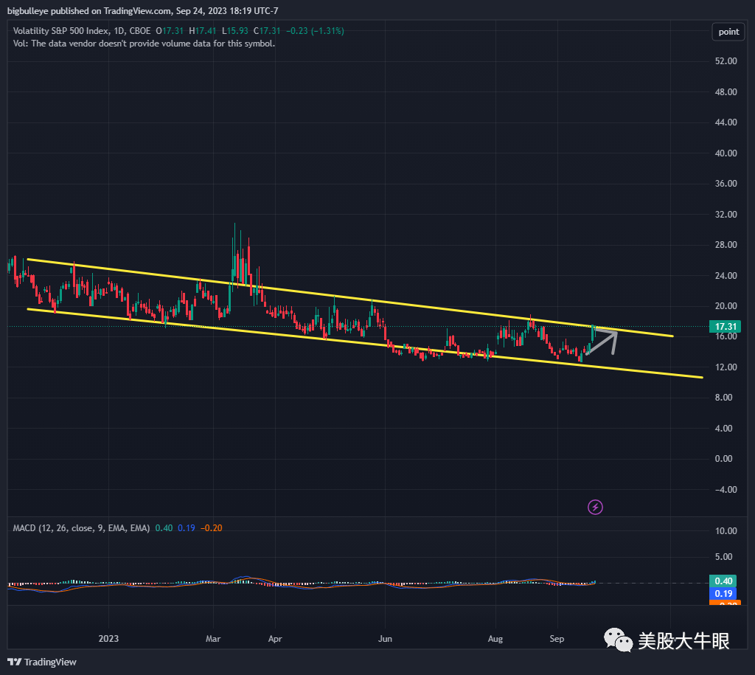This screenshot has width=755, height=675.
Task: Click the gray upward arrow drawing
Action: [602, 342]
